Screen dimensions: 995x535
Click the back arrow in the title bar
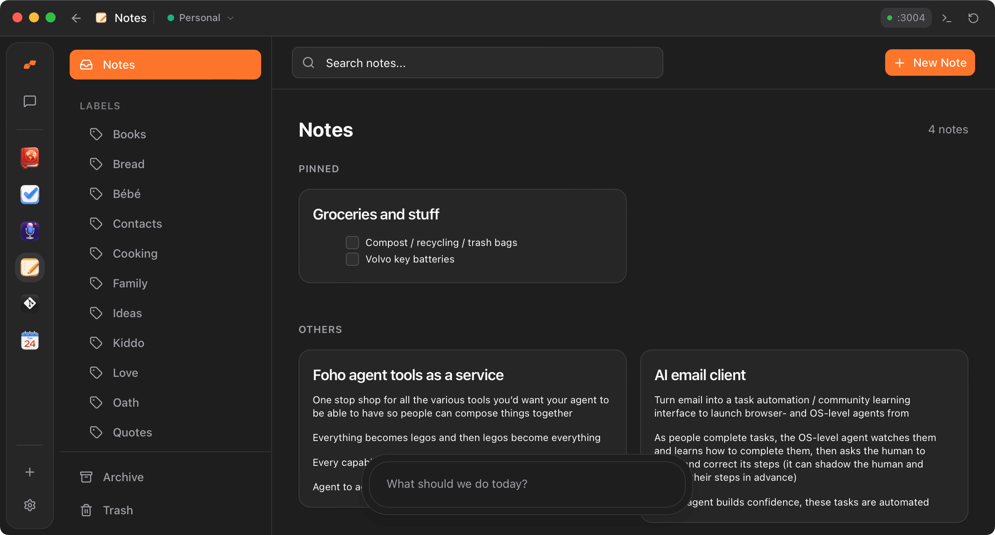pyautogui.click(x=76, y=18)
